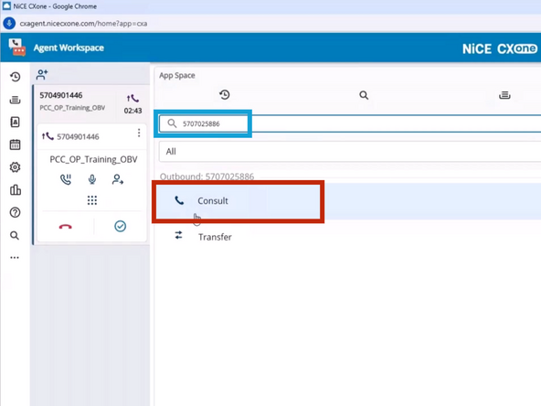
Task: Mute the microphone on the call
Action: (x=91, y=179)
